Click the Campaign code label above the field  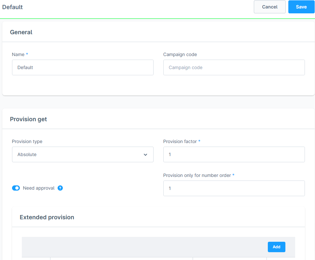pos(180,54)
